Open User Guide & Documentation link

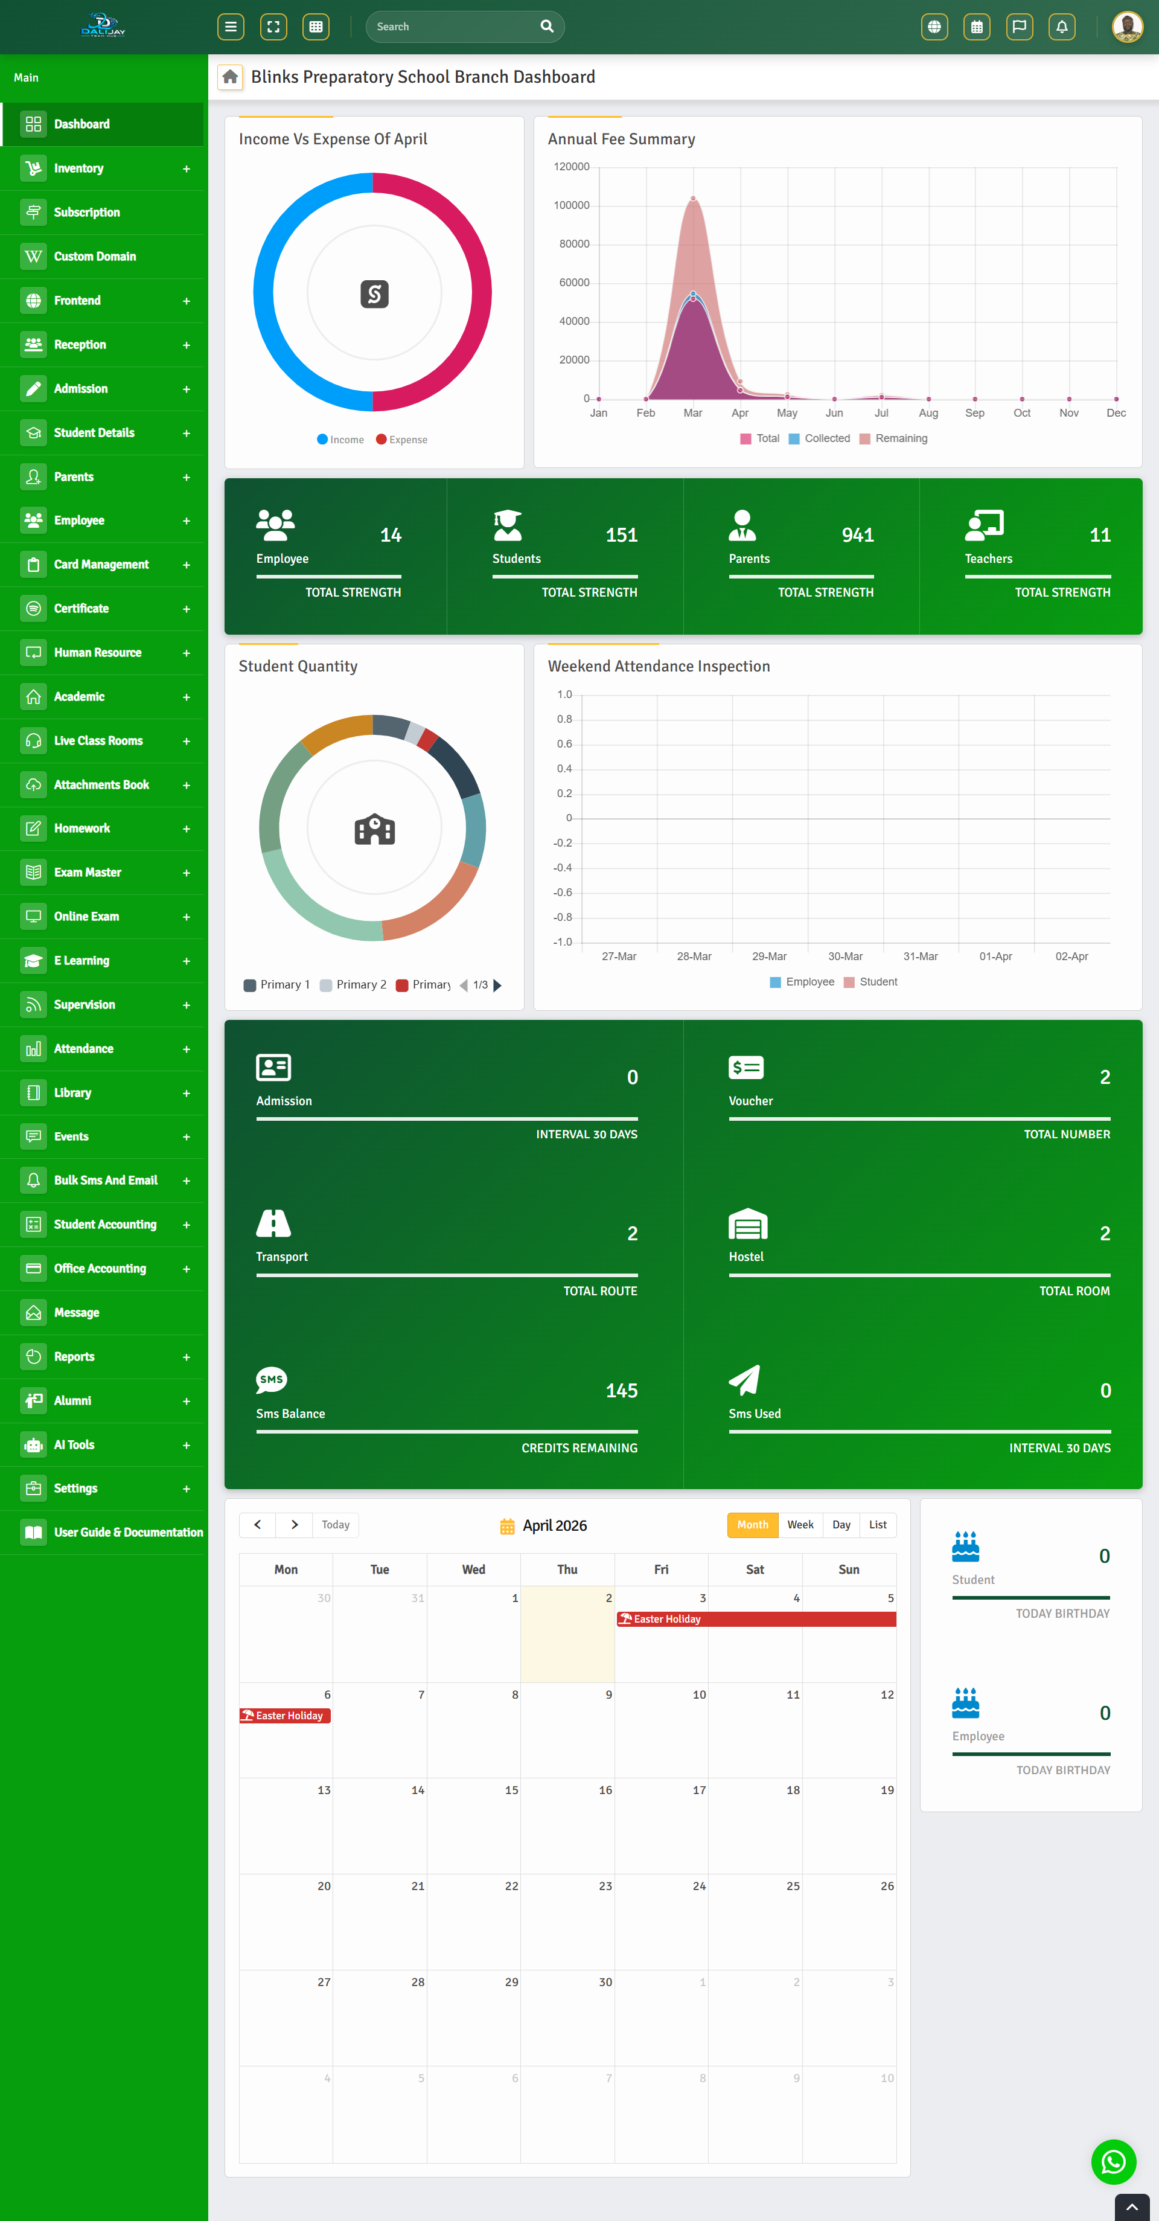coord(127,1532)
